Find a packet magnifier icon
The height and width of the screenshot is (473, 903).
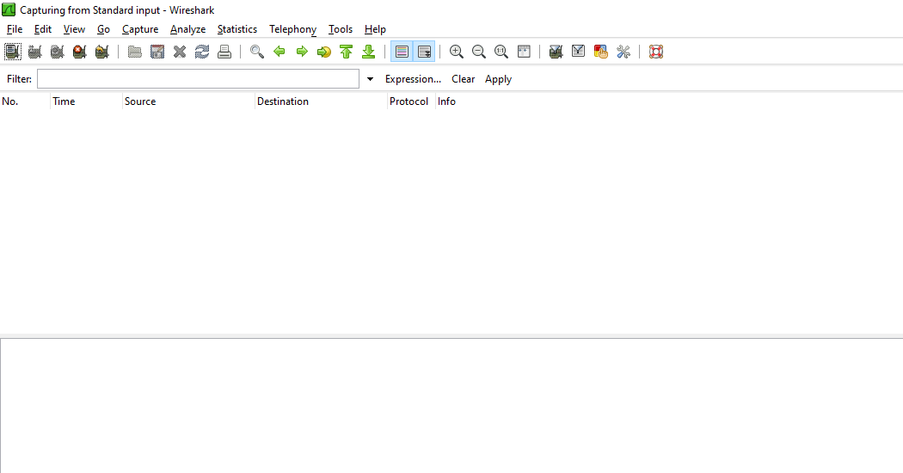pos(257,52)
